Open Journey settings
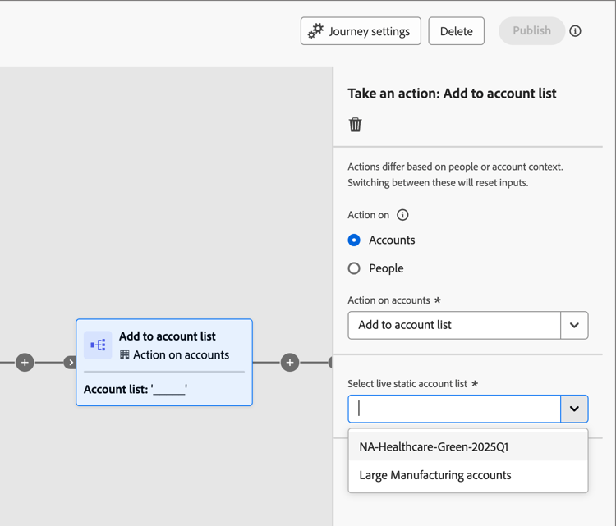Screen dimensions: 616x526 coord(361,31)
